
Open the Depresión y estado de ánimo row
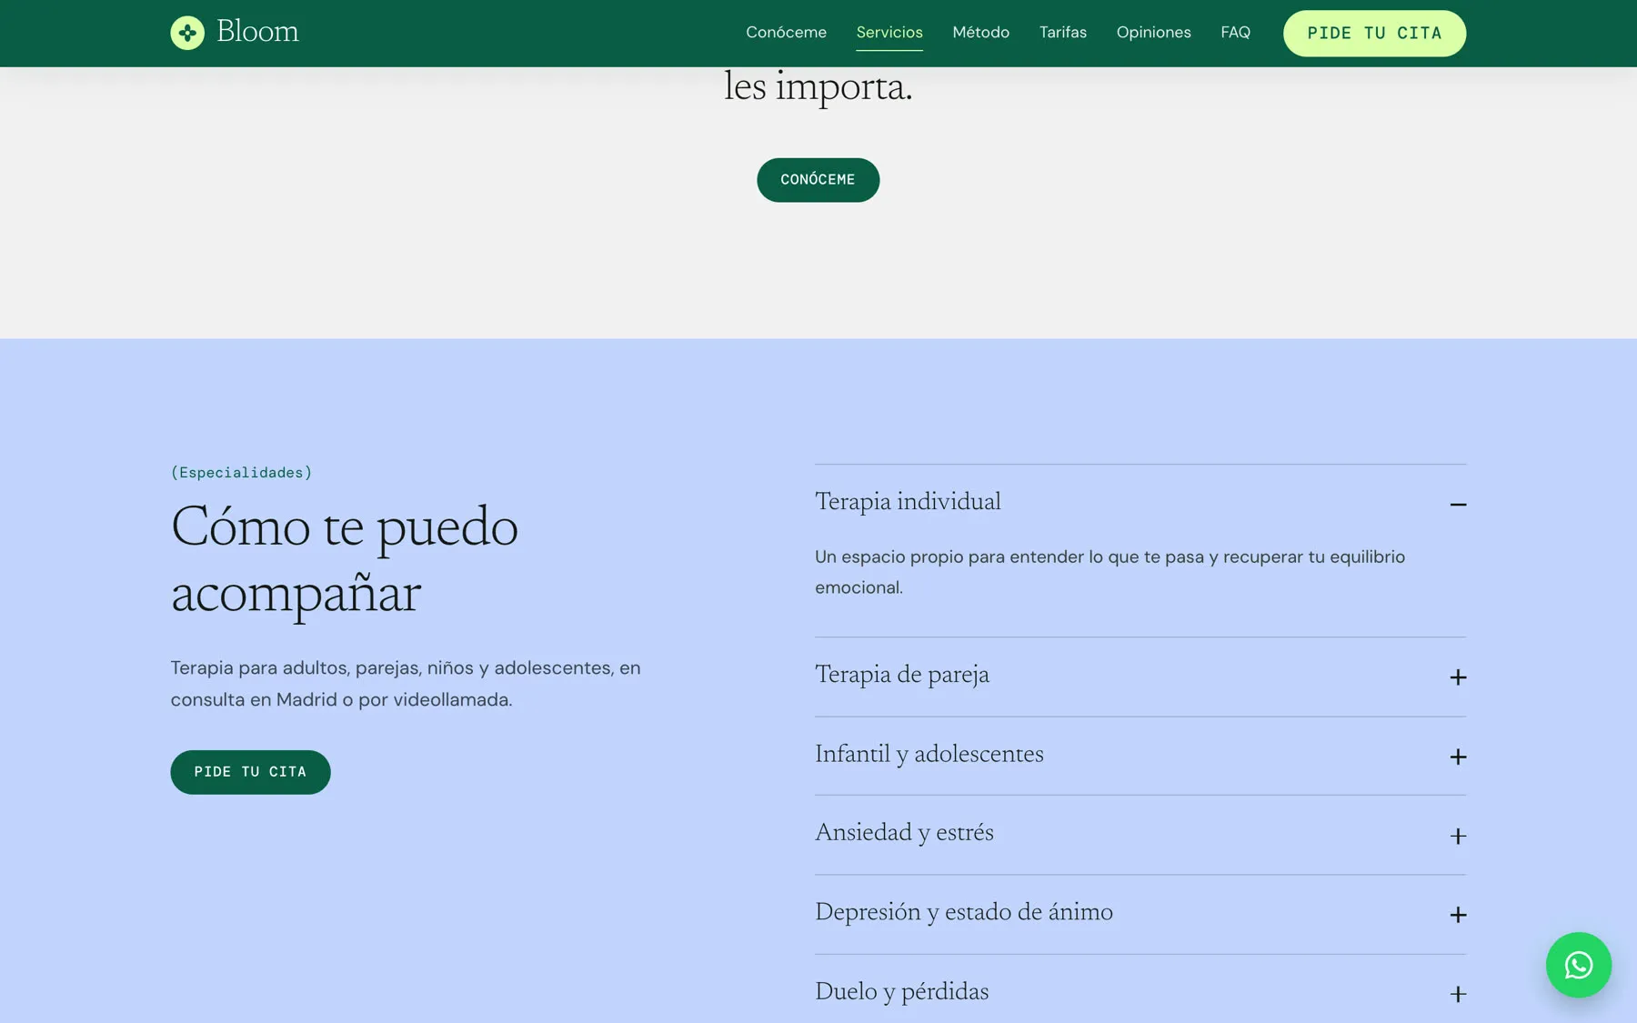[x=1140, y=914]
